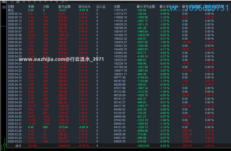Select the date 2026.05.13

pos(15,17)
